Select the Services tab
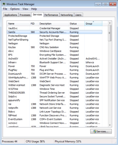 [x=37, y=15]
